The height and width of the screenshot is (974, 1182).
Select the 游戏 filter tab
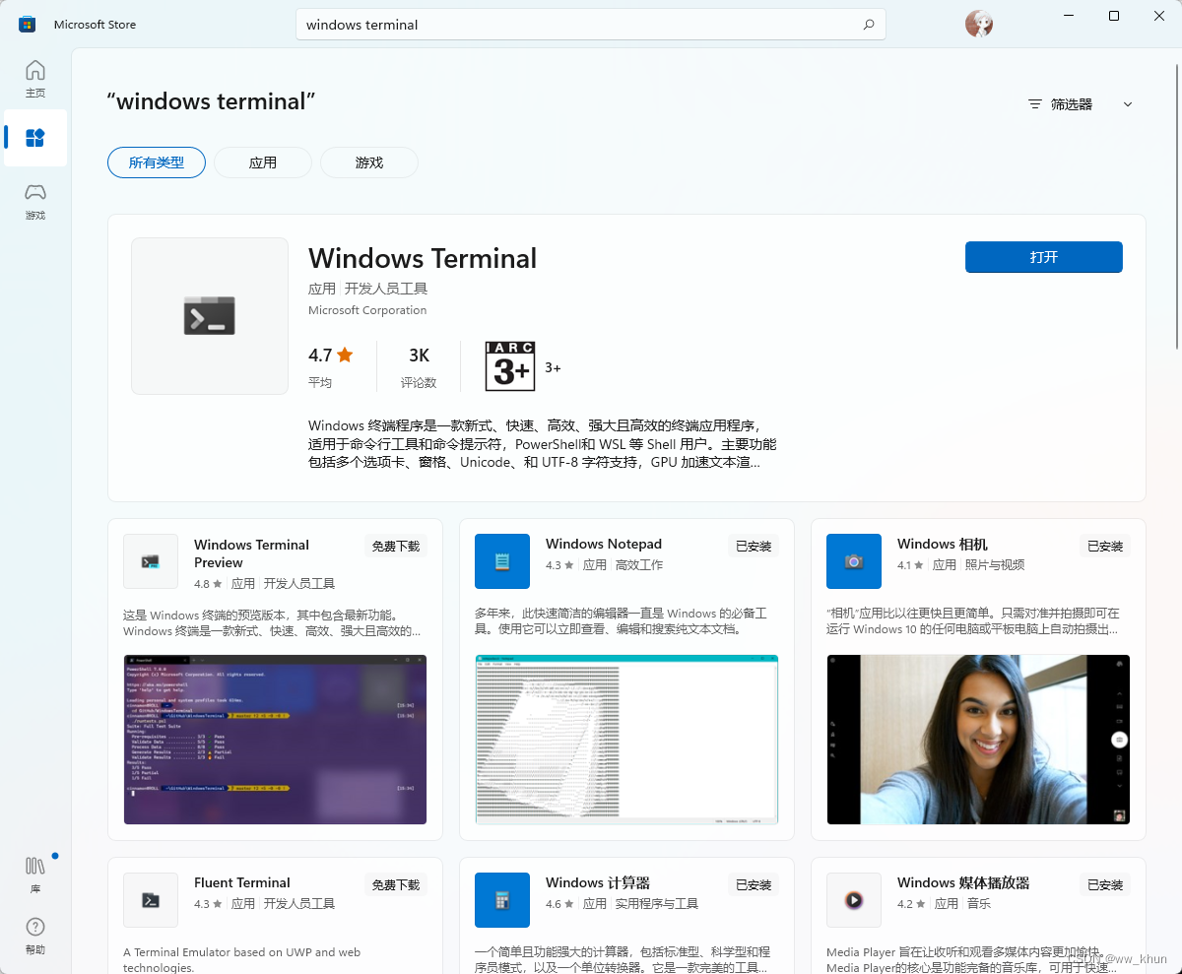pyautogui.click(x=369, y=162)
